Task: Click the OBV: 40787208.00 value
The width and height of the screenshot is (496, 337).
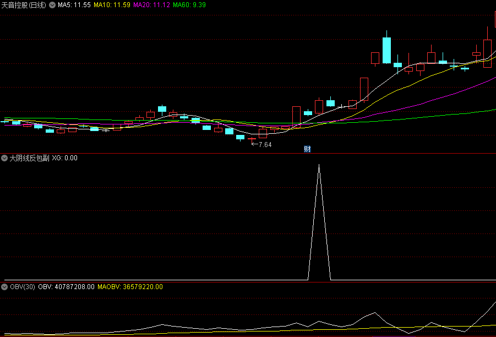Action: (66, 287)
